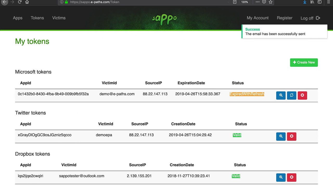Reset the 120% zoom level indicator
This screenshot has height=187, width=333.
(245, 2)
